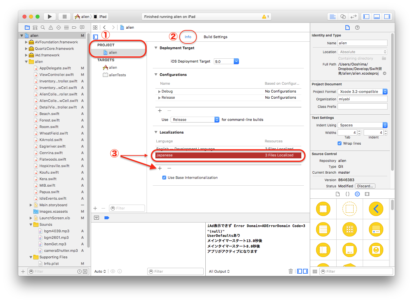Hide the project and targets list
The image size is (413, 302).
95,37
